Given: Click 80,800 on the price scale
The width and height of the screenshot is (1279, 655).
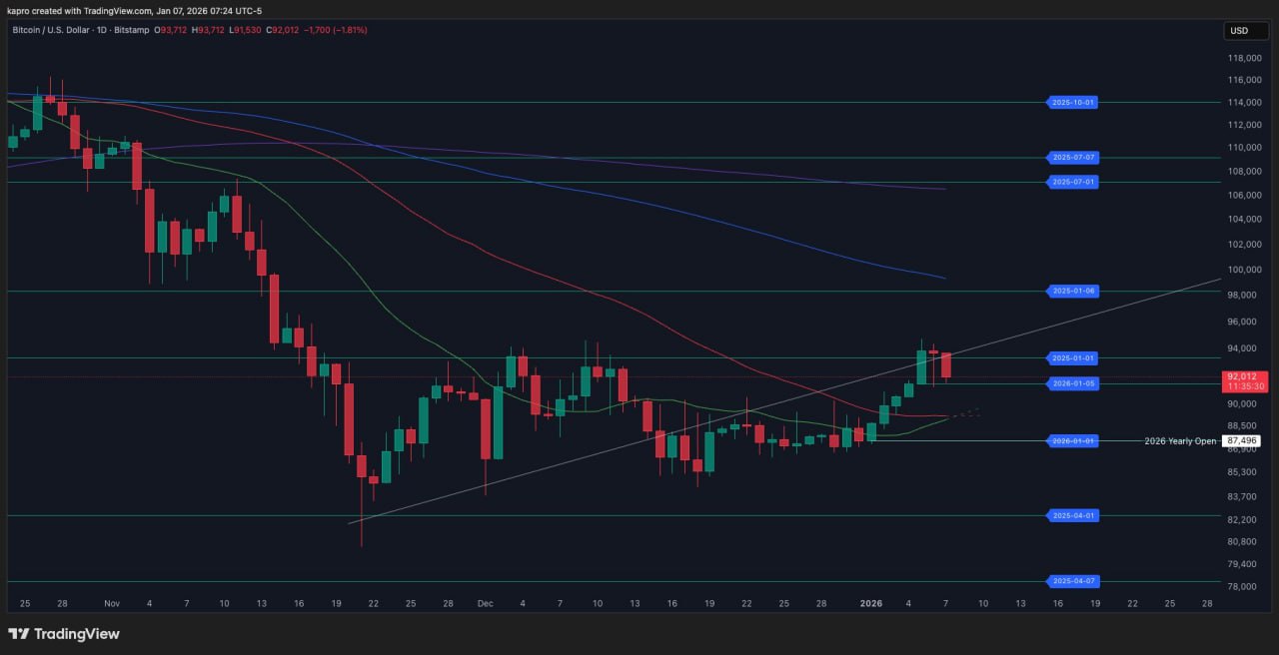Looking at the screenshot, I should (x=1242, y=542).
